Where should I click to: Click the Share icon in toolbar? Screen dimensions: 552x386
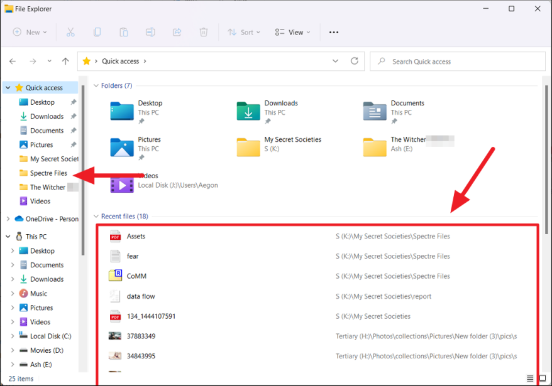[x=177, y=32]
